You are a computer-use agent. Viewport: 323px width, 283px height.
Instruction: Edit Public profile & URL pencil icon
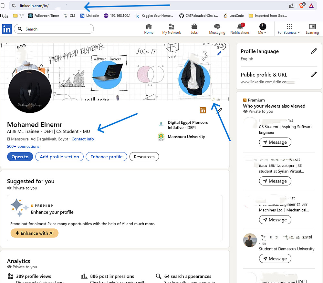click(x=314, y=74)
